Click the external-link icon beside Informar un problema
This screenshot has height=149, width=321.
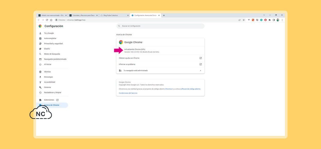click(x=201, y=64)
